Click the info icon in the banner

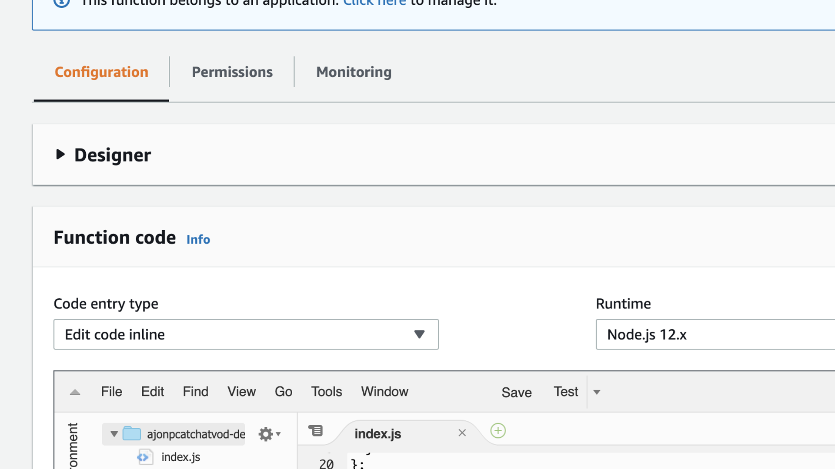click(62, 3)
